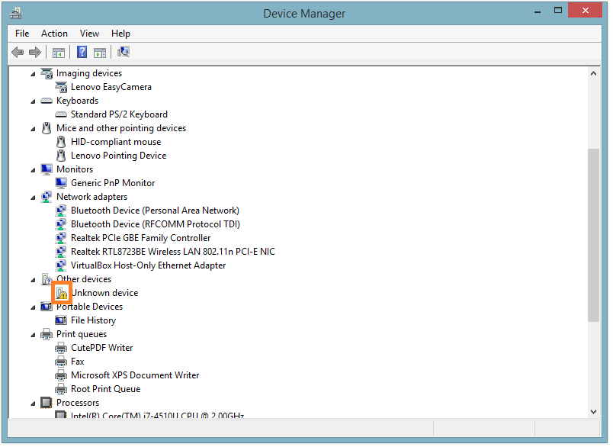Collapse the Monitors node

point(34,170)
